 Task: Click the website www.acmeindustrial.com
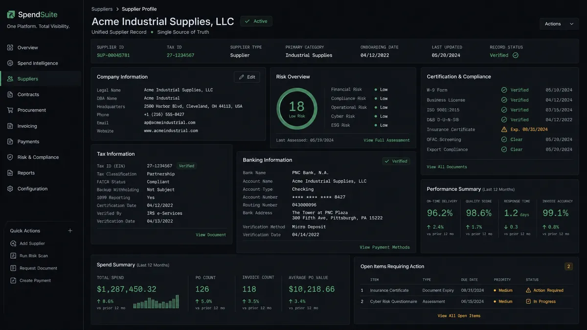click(x=171, y=131)
